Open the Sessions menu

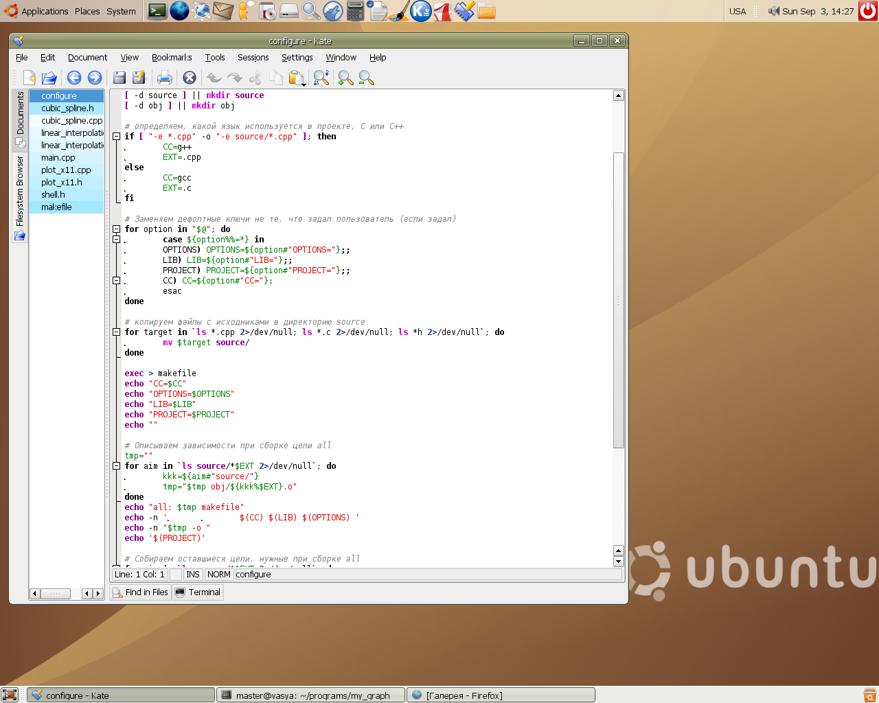[253, 58]
